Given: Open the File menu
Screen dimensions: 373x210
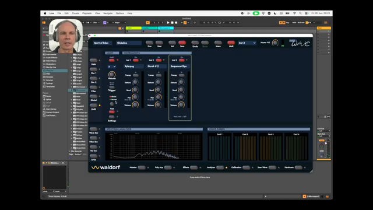Looking at the screenshot, I should (x=59, y=13).
